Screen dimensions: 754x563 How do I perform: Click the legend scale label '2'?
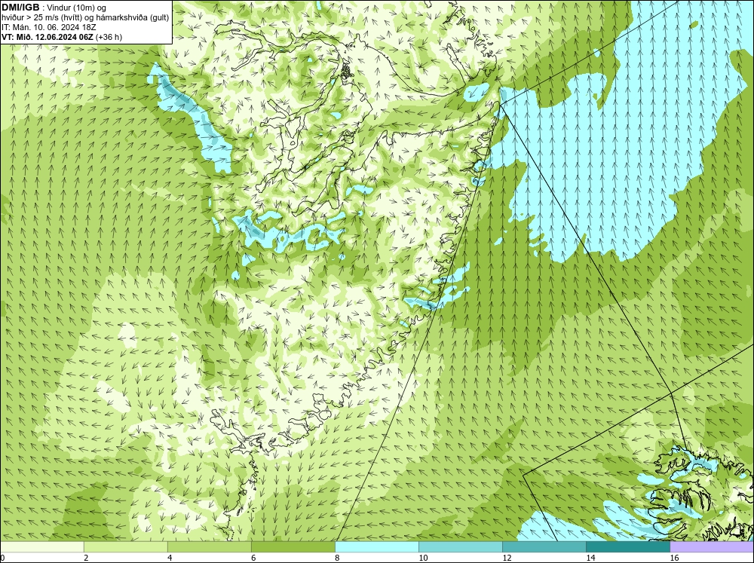click(x=86, y=558)
